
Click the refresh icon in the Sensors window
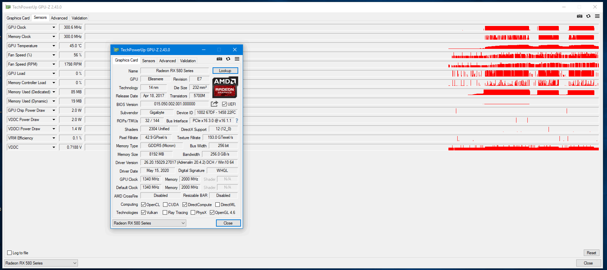tap(588, 16)
